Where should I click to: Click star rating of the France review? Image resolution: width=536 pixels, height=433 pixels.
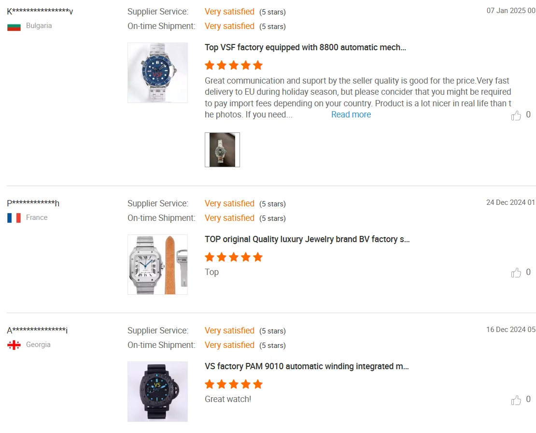point(234,257)
